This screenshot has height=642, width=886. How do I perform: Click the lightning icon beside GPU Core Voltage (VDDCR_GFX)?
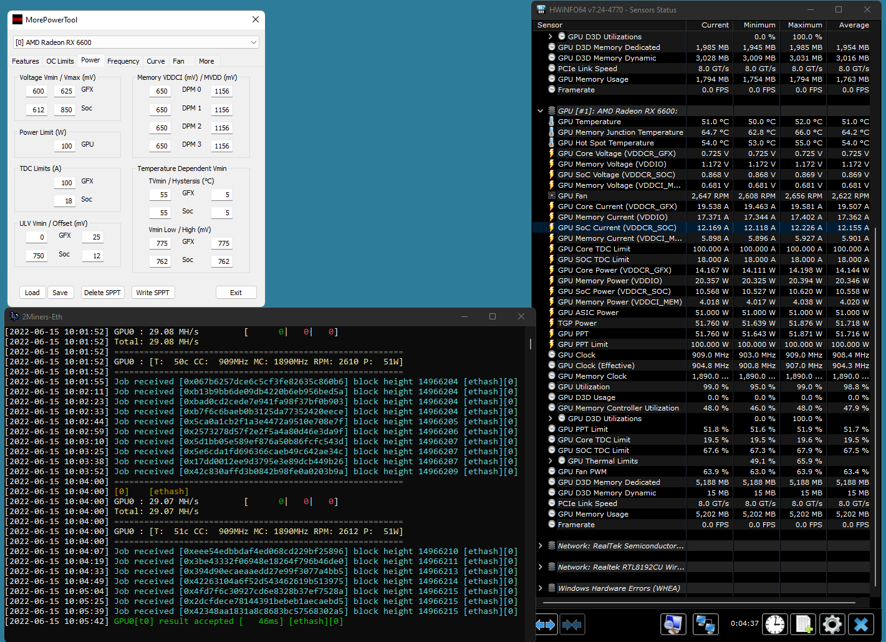click(x=551, y=153)
